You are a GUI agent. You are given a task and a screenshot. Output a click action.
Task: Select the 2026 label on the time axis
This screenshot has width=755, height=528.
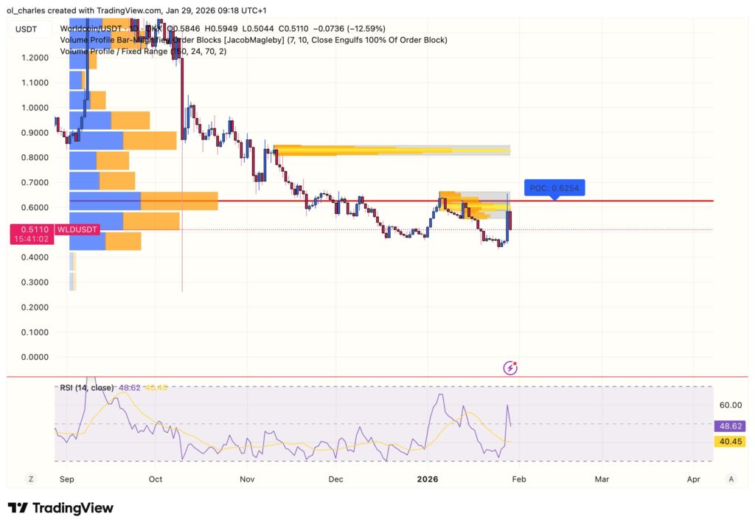point(426,479)
